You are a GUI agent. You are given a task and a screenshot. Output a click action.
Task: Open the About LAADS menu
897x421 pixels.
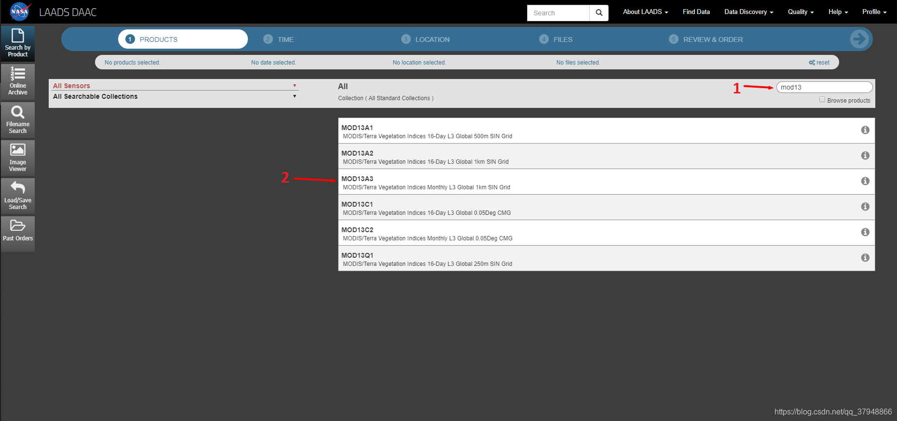pos(645,12)
